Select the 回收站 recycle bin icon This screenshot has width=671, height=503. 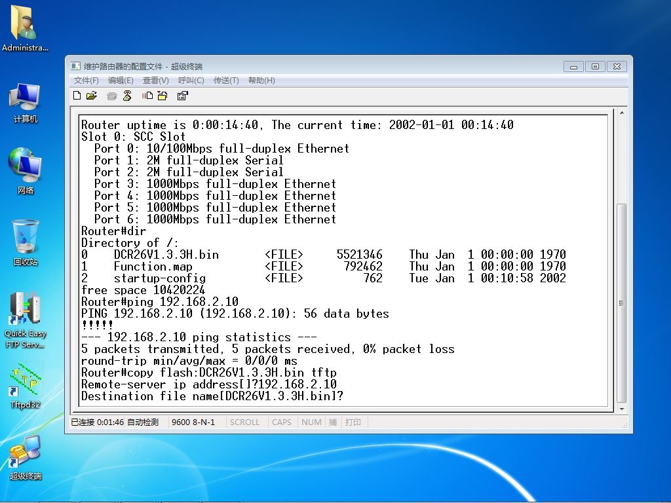[x=25, y=242]
